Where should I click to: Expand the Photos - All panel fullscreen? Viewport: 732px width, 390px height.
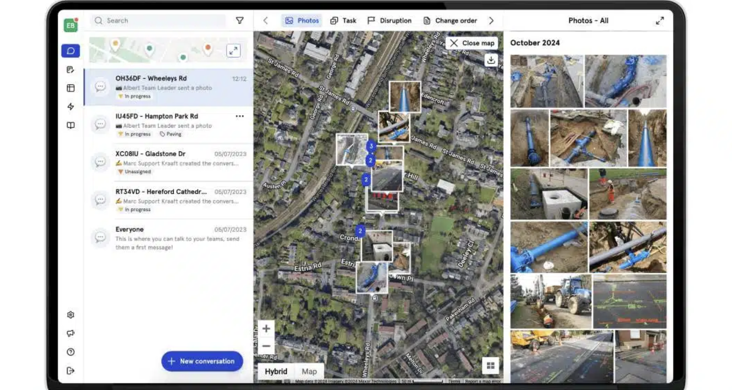(x=660, y=21)
